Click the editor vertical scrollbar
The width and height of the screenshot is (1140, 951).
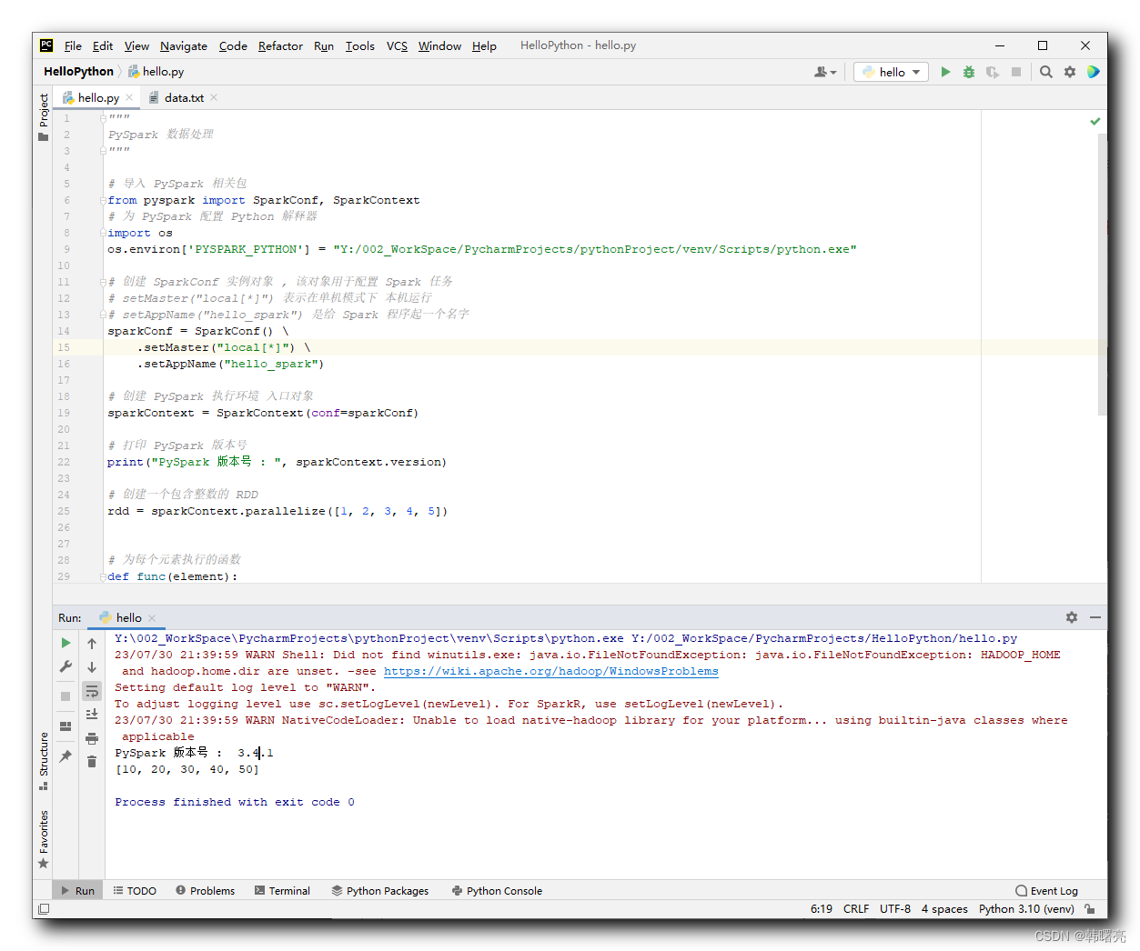tap(1102, 273)
